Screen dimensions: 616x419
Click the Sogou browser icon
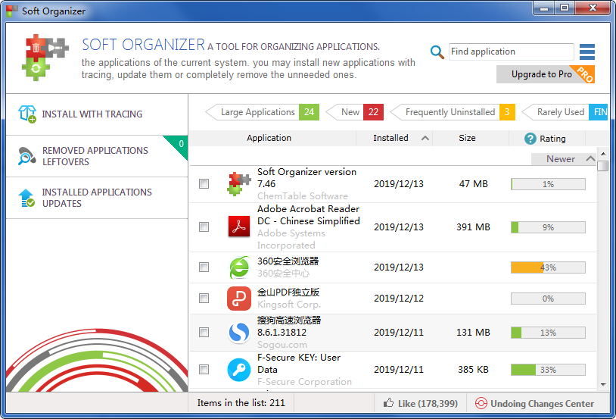tap(239, 333)
